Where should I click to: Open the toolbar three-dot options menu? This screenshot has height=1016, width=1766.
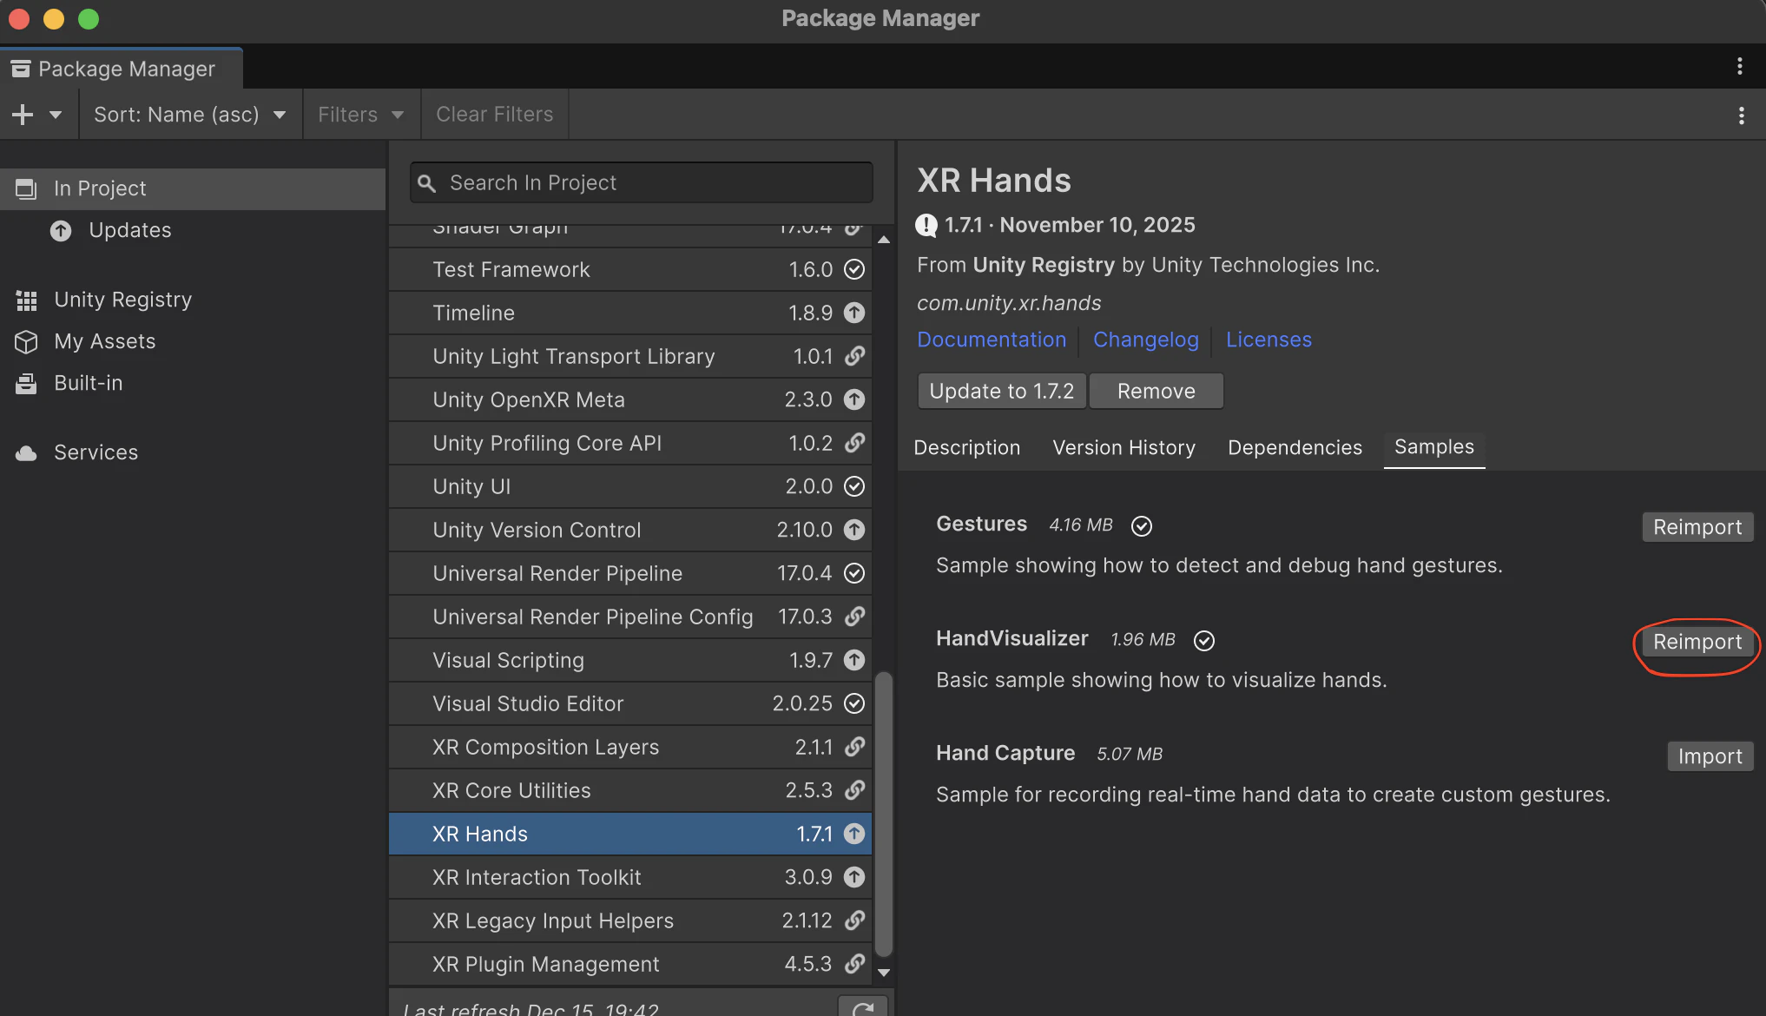(x=1741, y=115)
